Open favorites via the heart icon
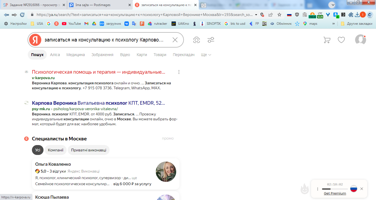Viewport: 376px width, 200px height. coord(341,40)
